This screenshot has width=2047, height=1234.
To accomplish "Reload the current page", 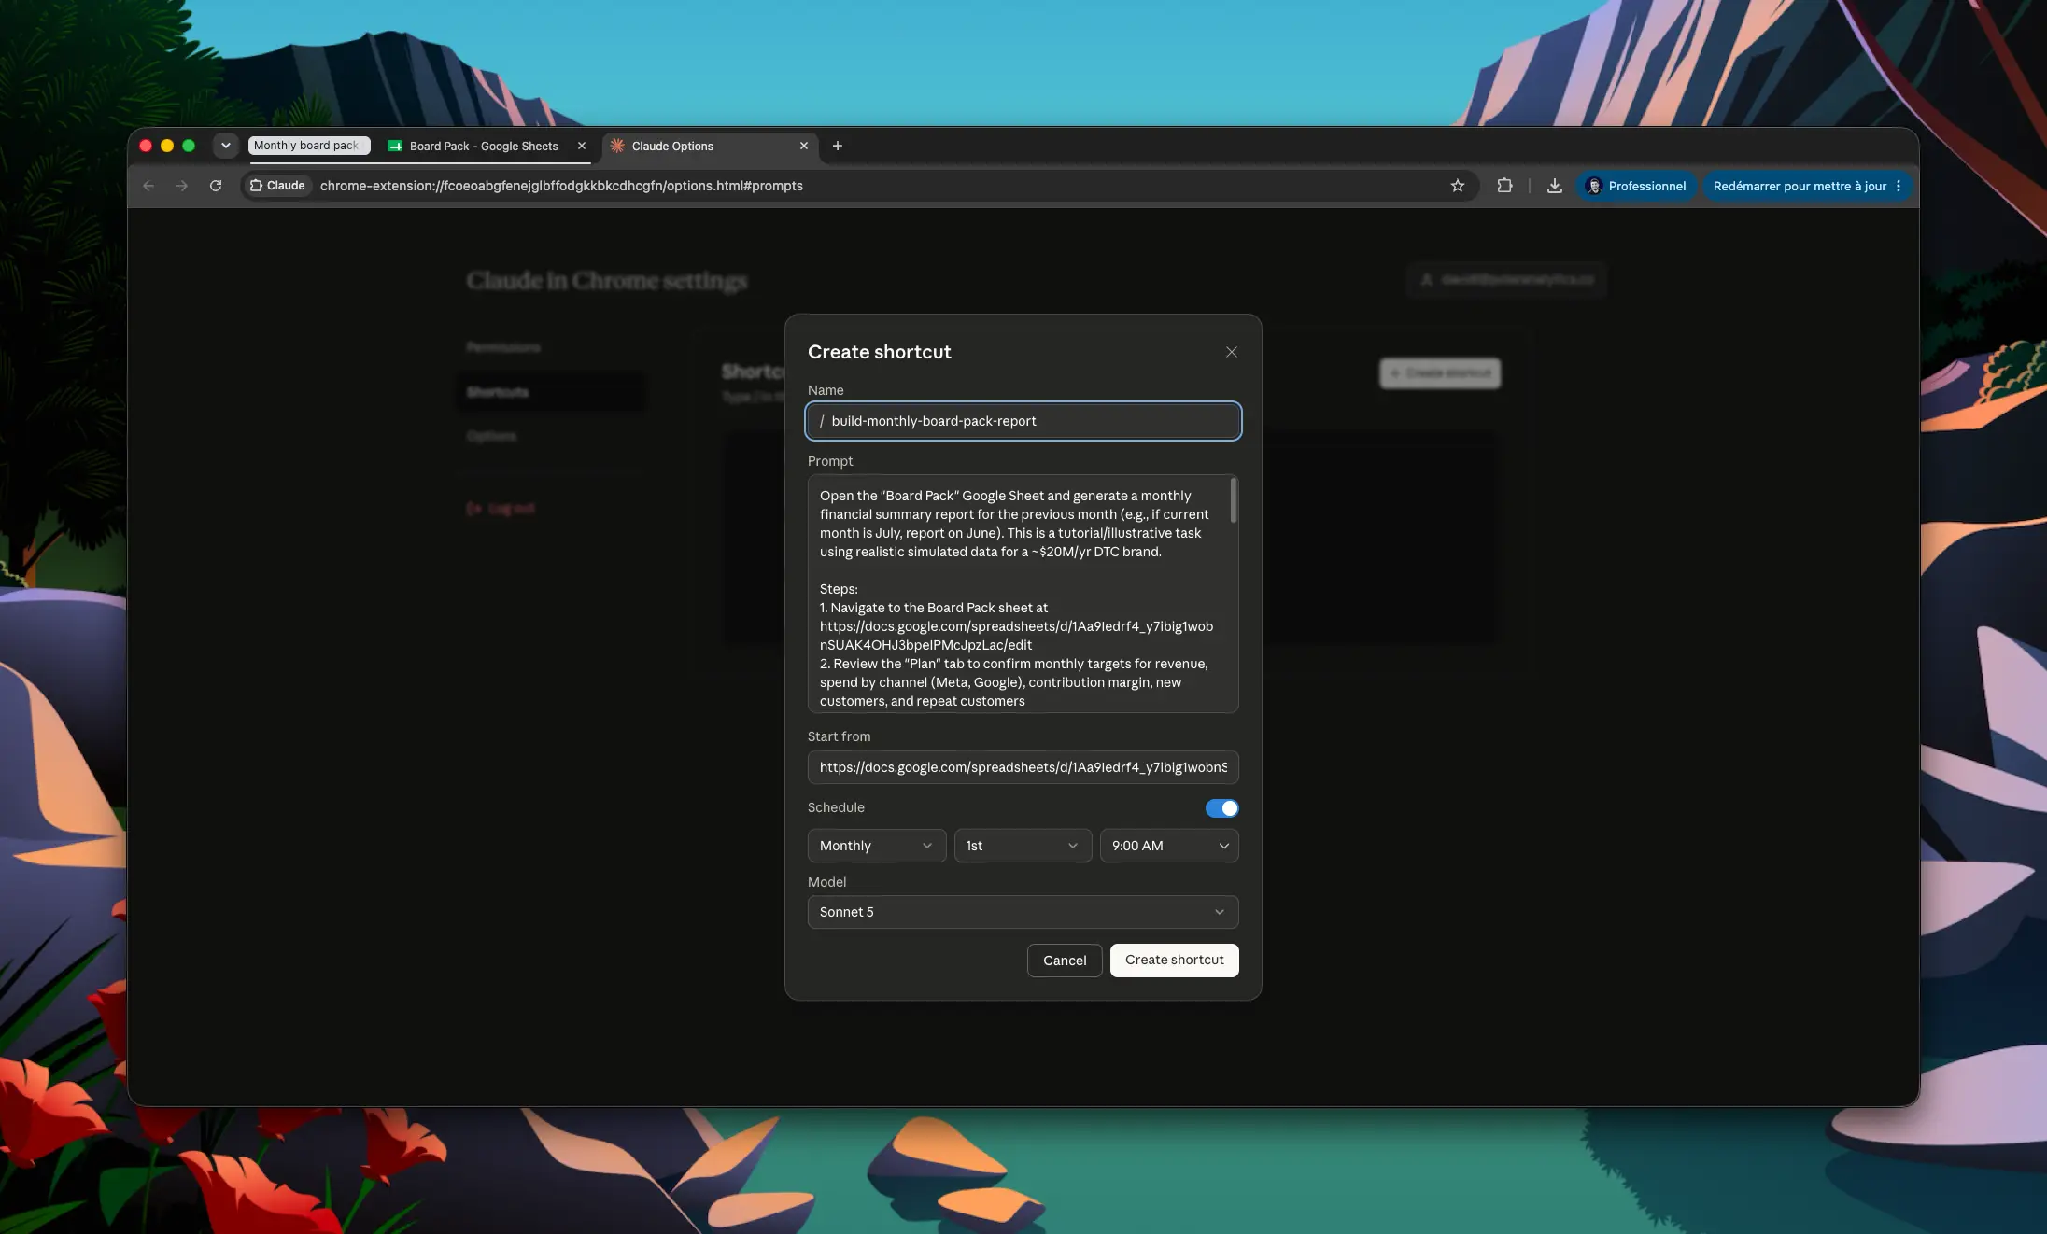I will click(x=216, y=186).
